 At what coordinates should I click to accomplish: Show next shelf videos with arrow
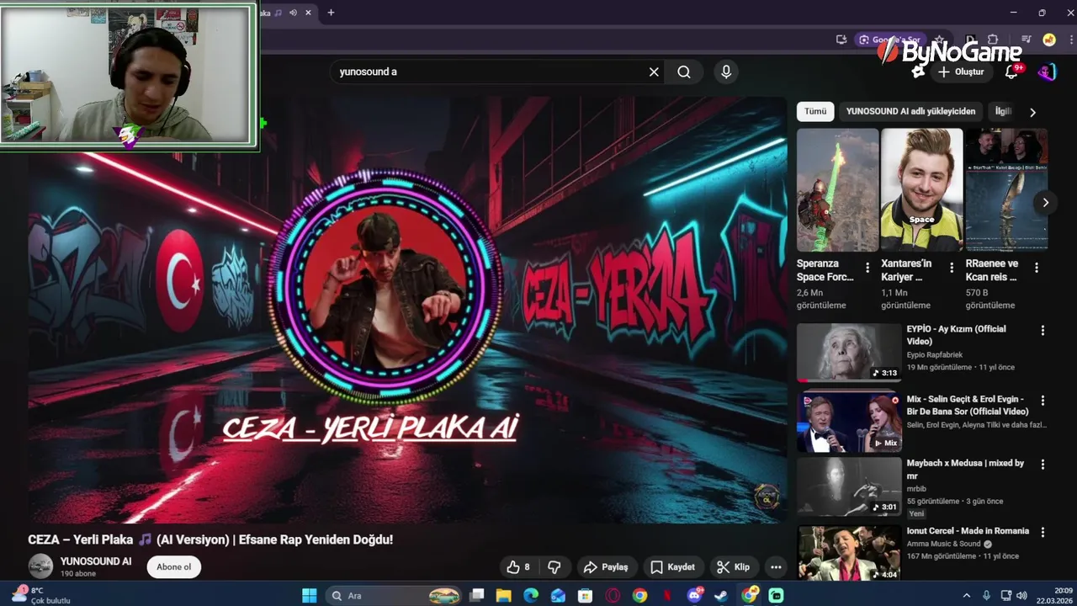[1045, 202]
